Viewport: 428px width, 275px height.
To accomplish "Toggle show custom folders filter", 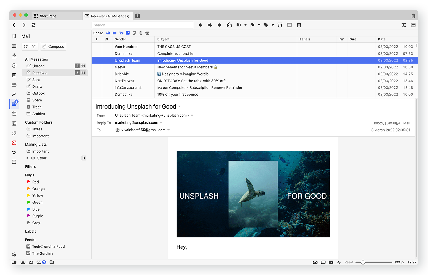I will coord(115,33).
